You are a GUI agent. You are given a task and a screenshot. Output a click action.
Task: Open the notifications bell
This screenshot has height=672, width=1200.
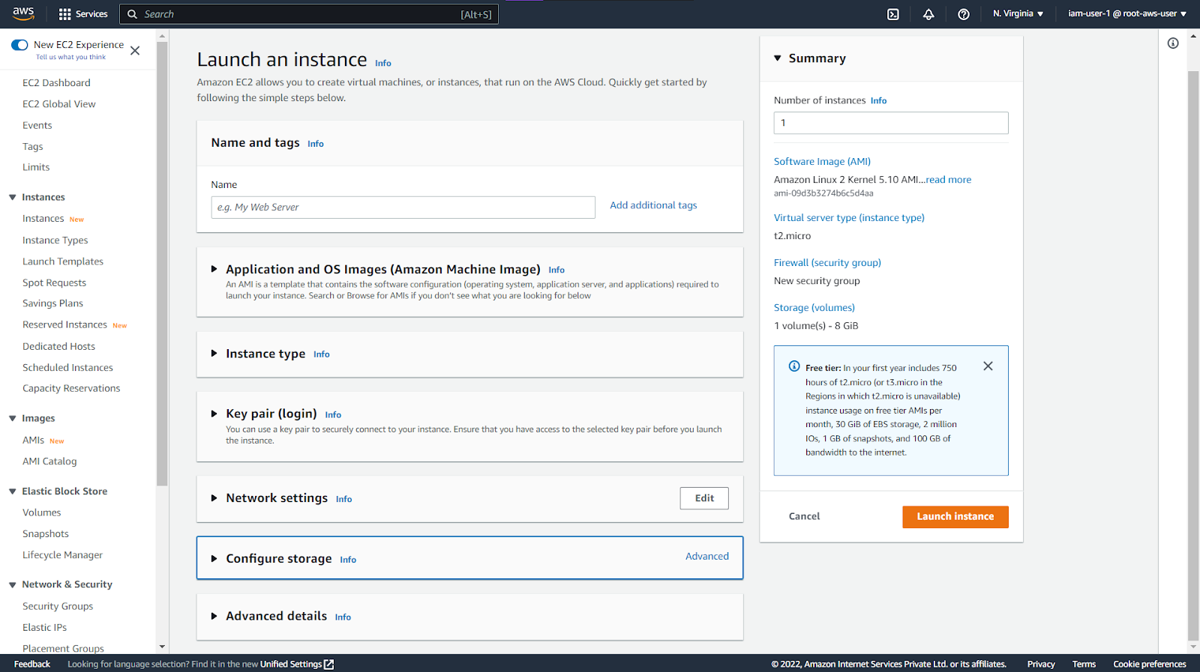[928, 14]
